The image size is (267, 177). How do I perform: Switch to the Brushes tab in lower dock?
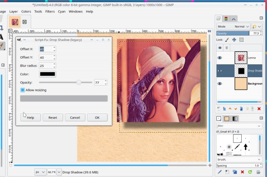[219, 118]
